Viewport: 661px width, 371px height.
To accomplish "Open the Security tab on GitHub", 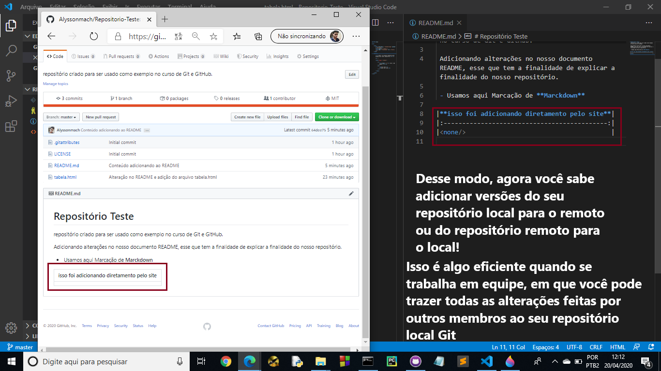I will pyautogui.click(x=247, y=57).
